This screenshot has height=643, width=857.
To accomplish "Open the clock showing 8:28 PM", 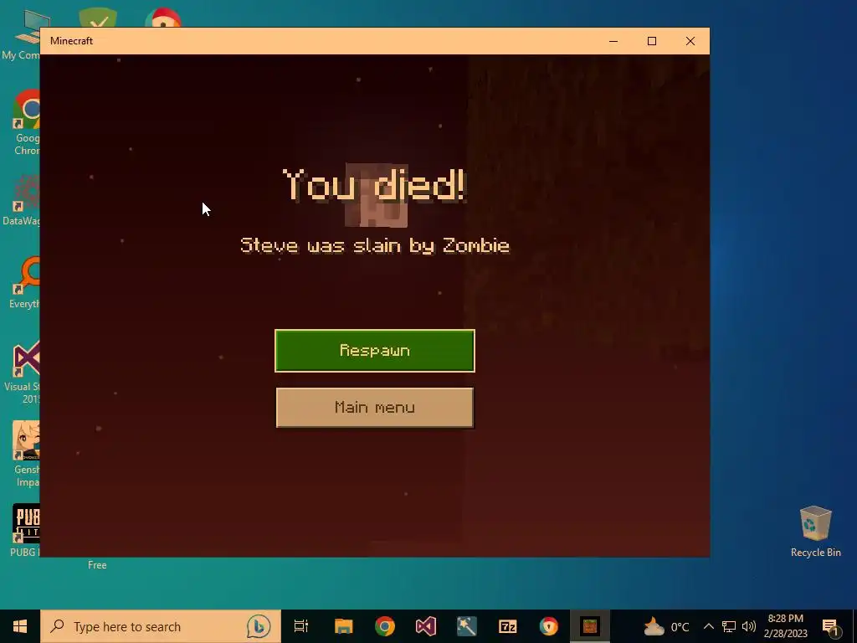I will click(x=785, y=626).
